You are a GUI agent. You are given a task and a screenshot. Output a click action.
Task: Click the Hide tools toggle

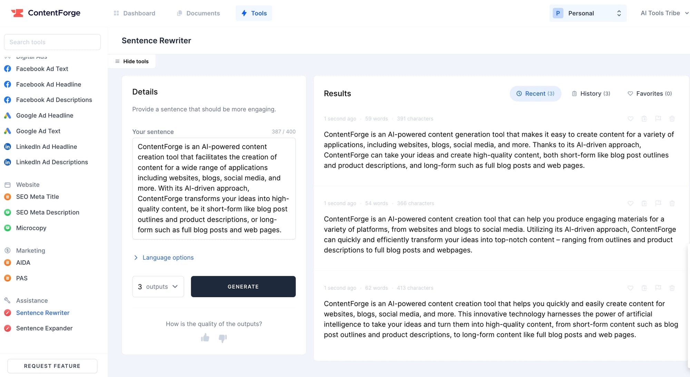click(x=132, y=61)
